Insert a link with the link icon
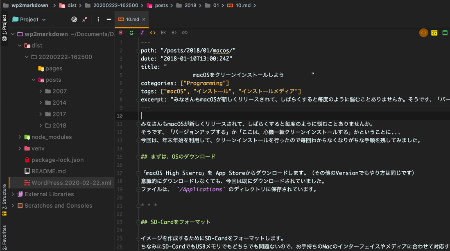This screenshot has width=450, height=251. tap(185, 33)
